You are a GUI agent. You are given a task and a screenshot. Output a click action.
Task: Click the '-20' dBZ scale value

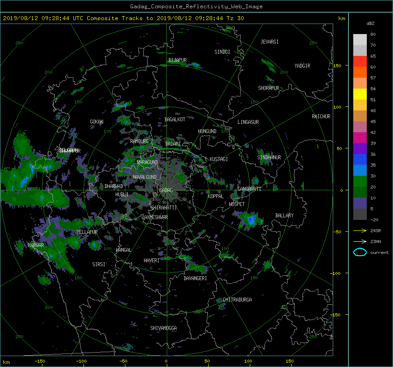click(x=374, y=220)
